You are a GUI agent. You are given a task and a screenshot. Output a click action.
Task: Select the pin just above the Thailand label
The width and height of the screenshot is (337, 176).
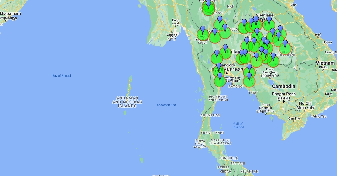pos(225,48)
